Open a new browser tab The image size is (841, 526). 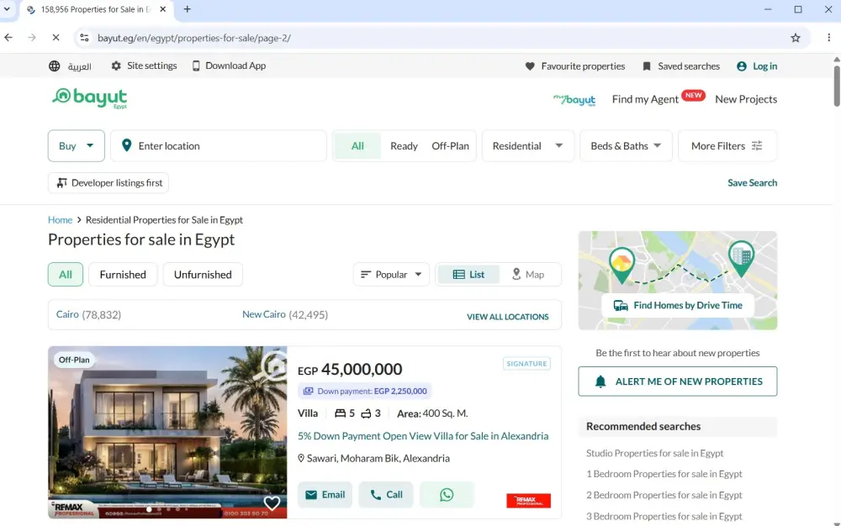click(x=188, y=9)
